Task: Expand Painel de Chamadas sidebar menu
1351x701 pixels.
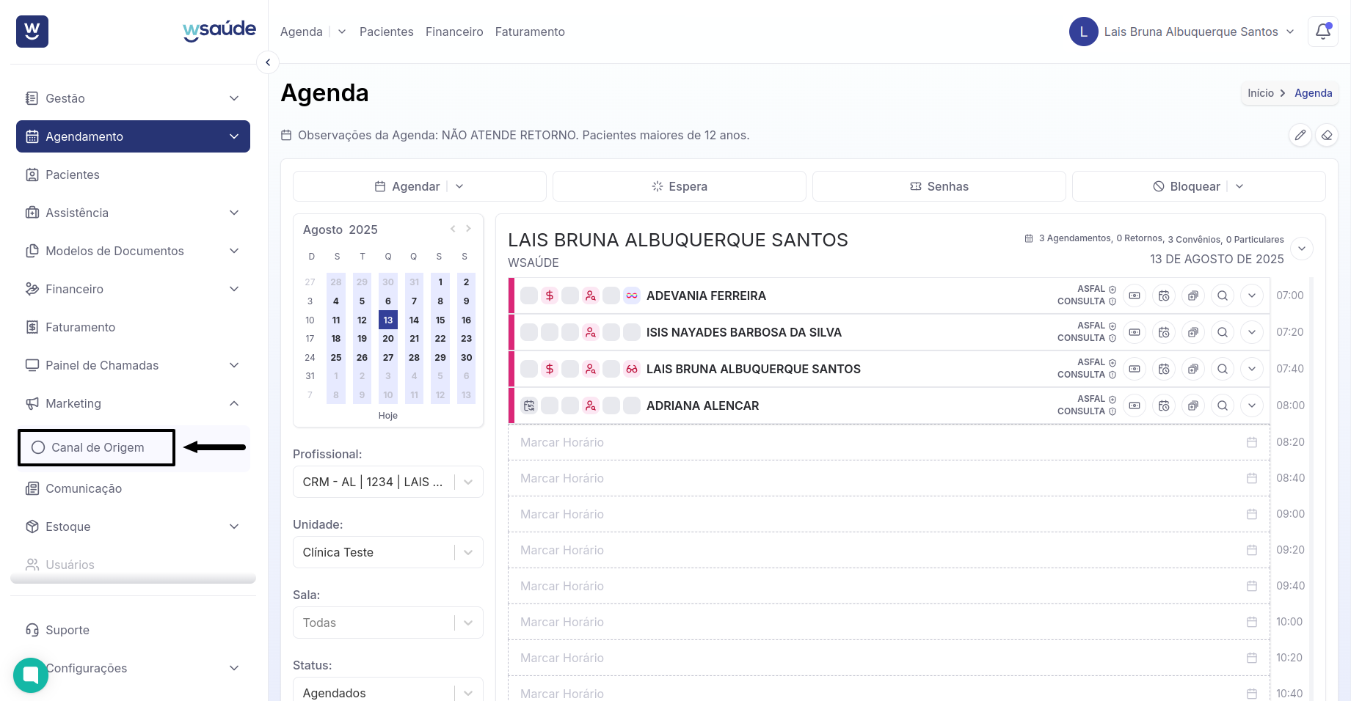Action: tap(133, 365)
